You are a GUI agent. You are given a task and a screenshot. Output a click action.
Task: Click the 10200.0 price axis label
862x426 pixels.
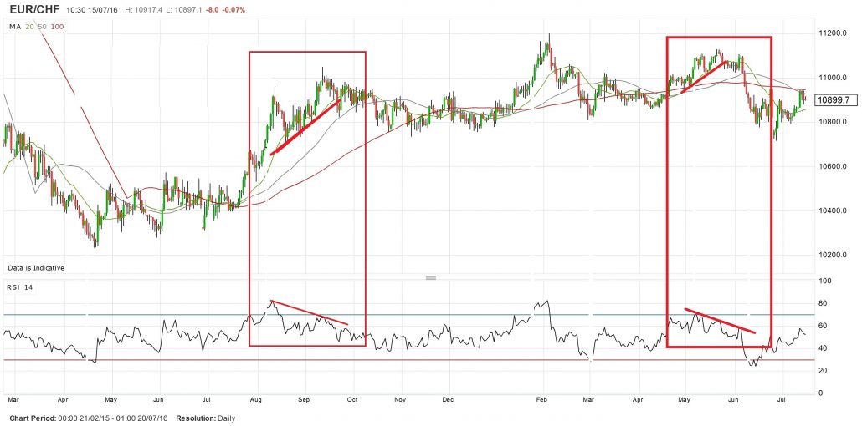coord(834,255)
